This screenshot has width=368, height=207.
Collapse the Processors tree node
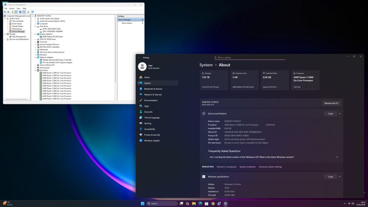coord(36,70)
